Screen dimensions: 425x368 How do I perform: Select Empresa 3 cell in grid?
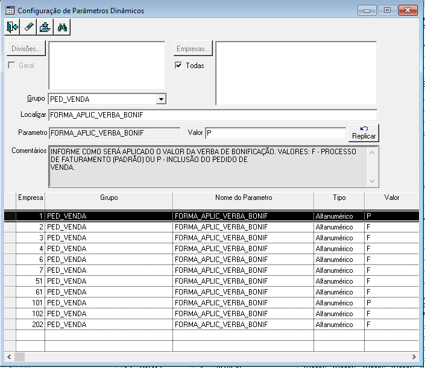(30, 238)
